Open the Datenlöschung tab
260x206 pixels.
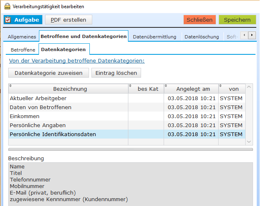(202, 36)
